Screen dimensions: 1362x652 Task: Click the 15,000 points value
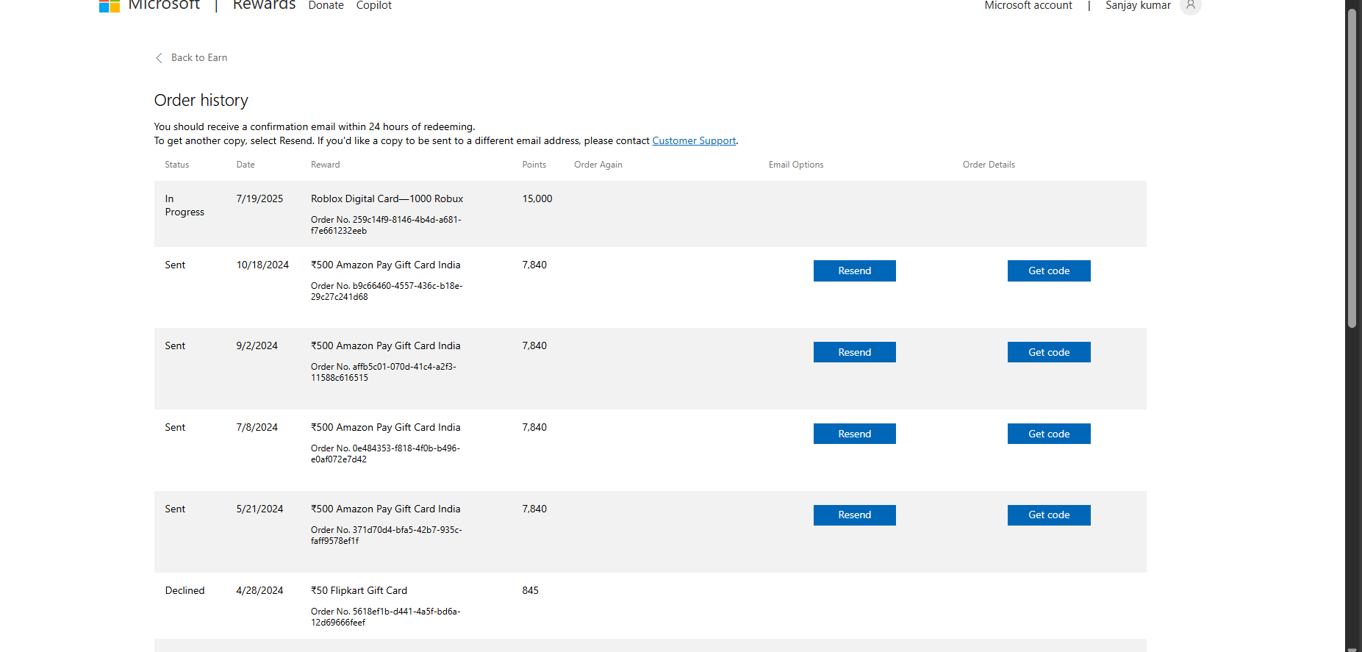(537, 198)
